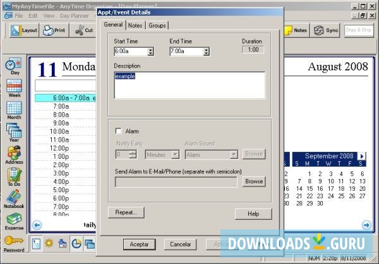Select the 6:00p time slot
Viewport: 379px width, 264px height.
coord(66,198)
